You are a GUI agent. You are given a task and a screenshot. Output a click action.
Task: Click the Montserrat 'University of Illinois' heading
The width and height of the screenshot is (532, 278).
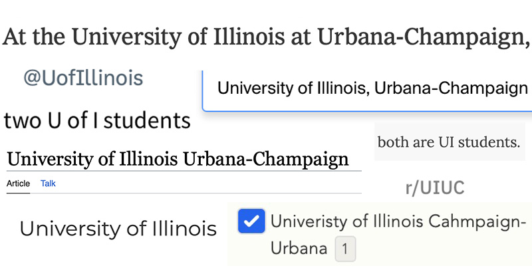click(x=118, y=228)
